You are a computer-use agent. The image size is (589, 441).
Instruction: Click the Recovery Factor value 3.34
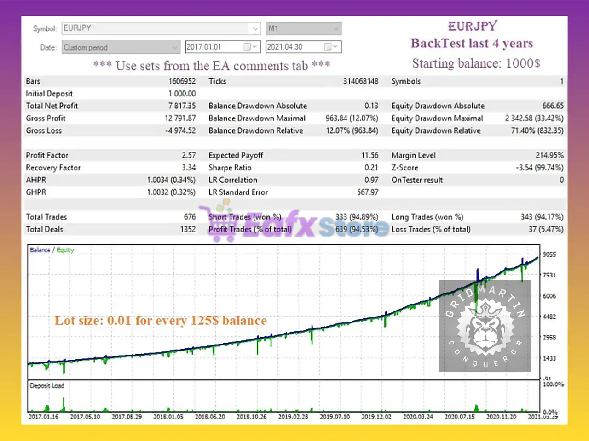pyautogui.click(x=189, y=168)
